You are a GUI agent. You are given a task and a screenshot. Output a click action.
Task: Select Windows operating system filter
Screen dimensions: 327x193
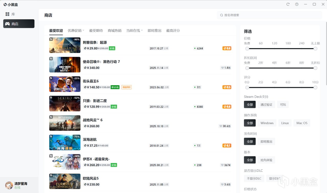point(267,123)
